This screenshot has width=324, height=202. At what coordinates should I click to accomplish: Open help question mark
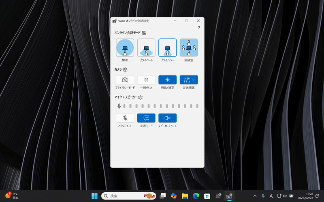[198, 28]
